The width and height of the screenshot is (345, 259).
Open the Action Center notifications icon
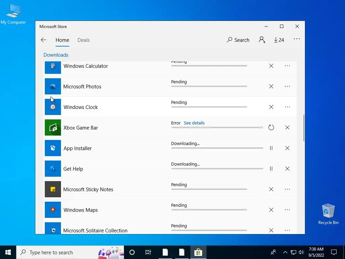pos(334,252)
